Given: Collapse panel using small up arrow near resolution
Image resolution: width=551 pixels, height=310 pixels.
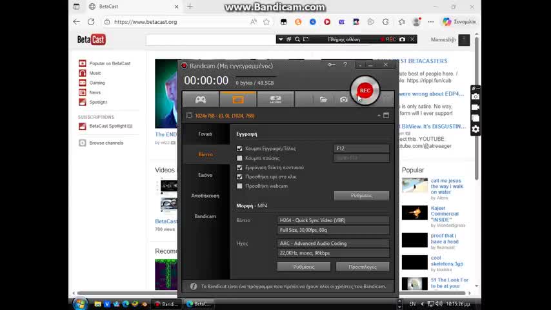Looking at the screenshot, I should [379, 116].
